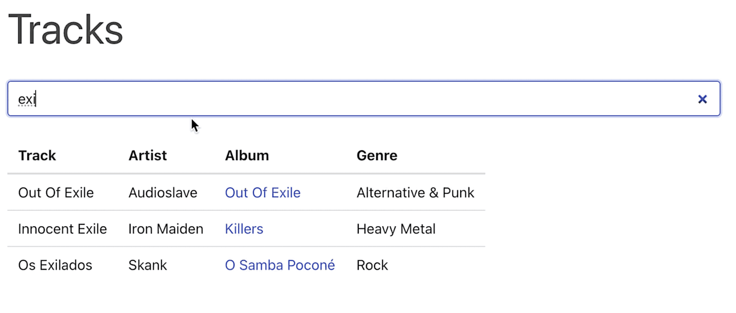Screen dimensions: 736x313
Task: Open the O Samba Poconé album link
Action: coord(280,265)
